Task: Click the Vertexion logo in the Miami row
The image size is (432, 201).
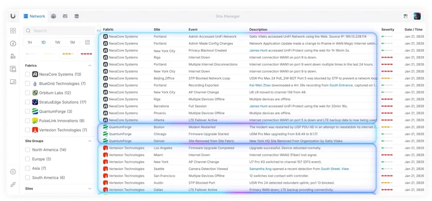Action: coord(105,155)
